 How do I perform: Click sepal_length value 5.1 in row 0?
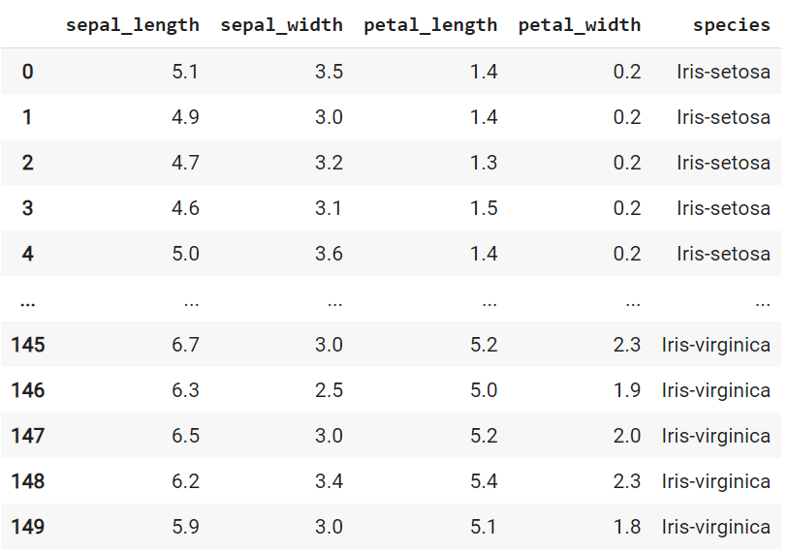(185, 72)
